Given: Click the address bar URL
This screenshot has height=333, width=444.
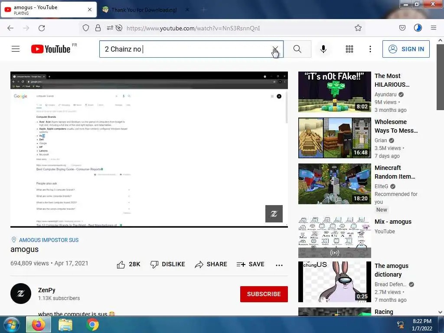Looking at the screenshot, I should [193, 28].
